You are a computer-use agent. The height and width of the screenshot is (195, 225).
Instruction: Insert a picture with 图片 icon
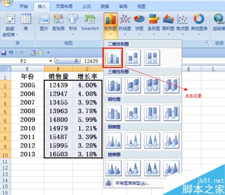pos(44,22)
